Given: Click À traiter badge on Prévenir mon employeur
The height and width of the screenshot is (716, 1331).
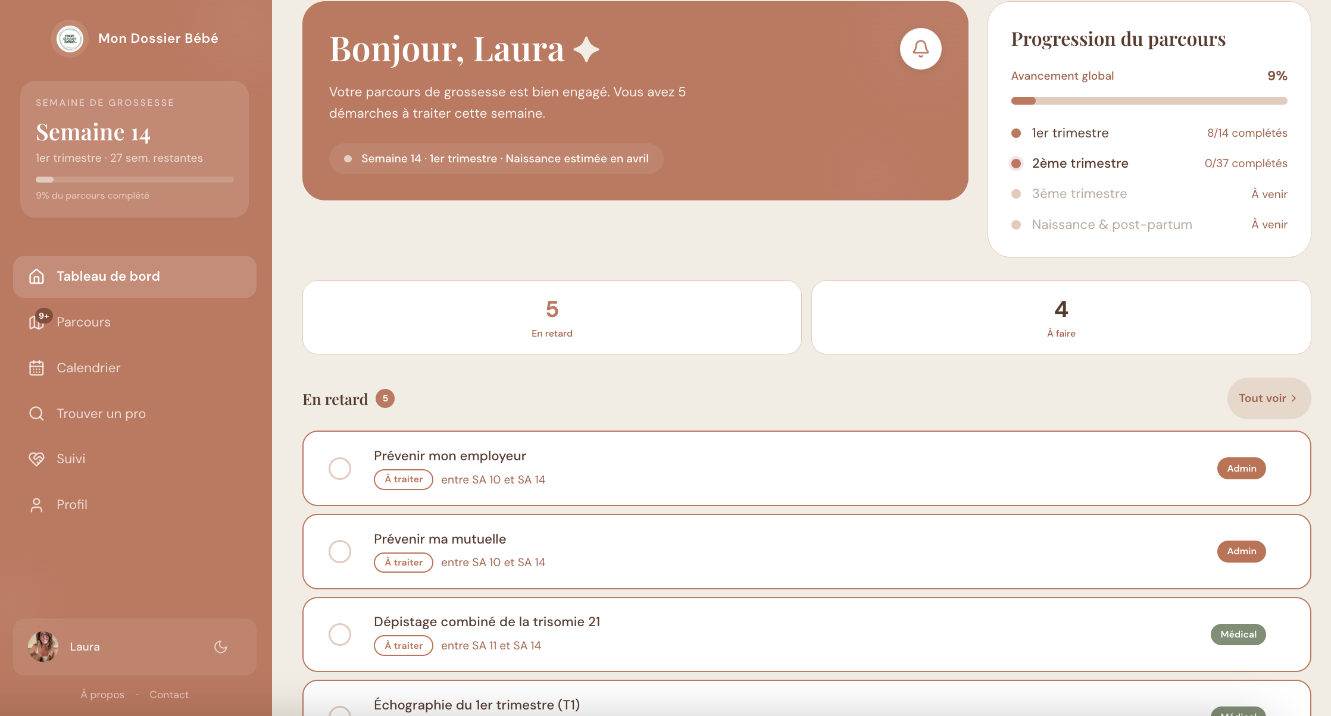Looking at the screenshot, I should coord(404,479).
